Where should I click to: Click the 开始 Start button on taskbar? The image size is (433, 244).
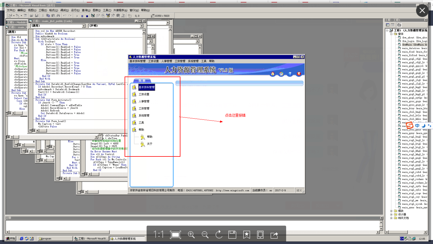coord(11,239)
